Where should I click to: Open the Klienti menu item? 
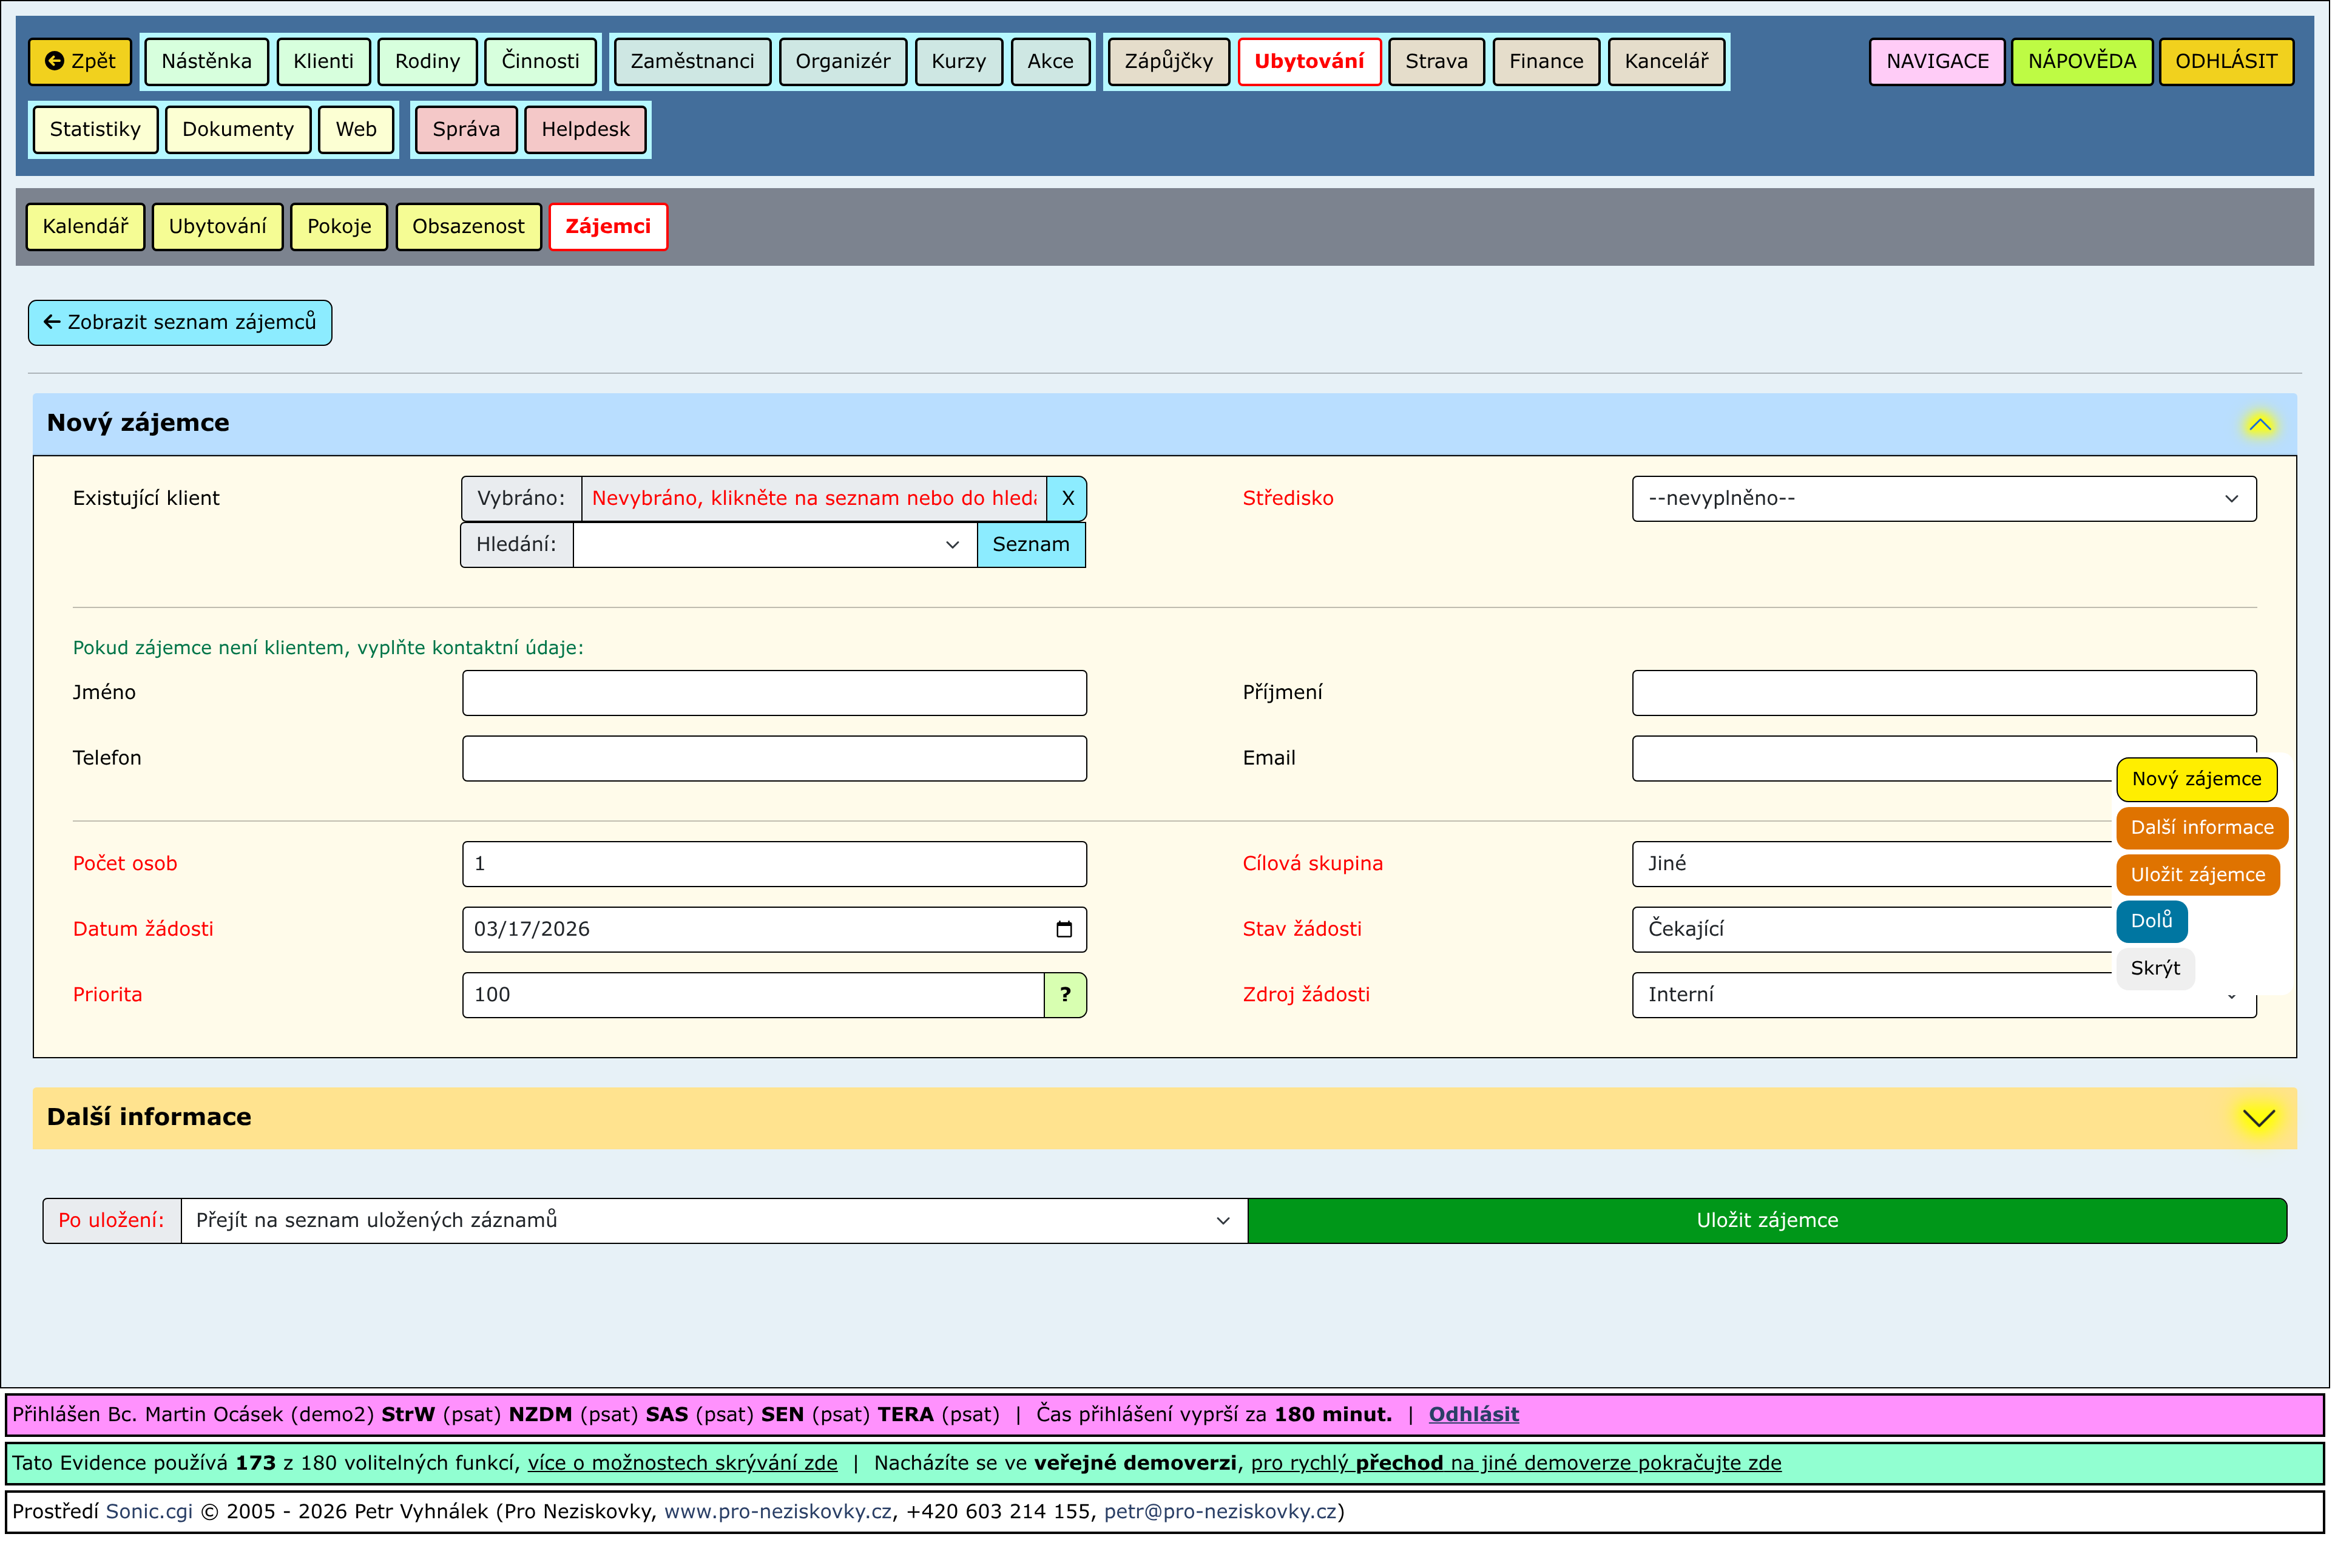pos(323,61)
